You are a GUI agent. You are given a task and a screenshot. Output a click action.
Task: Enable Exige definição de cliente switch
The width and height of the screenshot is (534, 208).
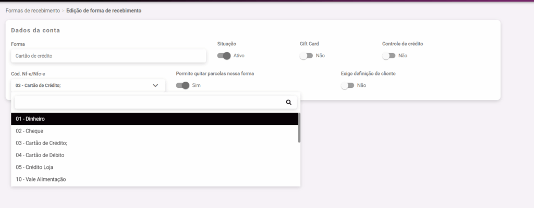click(x=347, y=85)
